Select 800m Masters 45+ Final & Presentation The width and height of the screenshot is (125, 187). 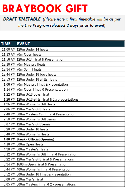pyautogui.click(x=46, y=114)
